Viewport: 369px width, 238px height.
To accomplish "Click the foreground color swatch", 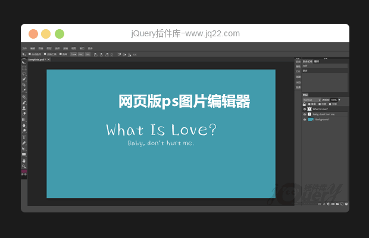I will click(23, 171).
